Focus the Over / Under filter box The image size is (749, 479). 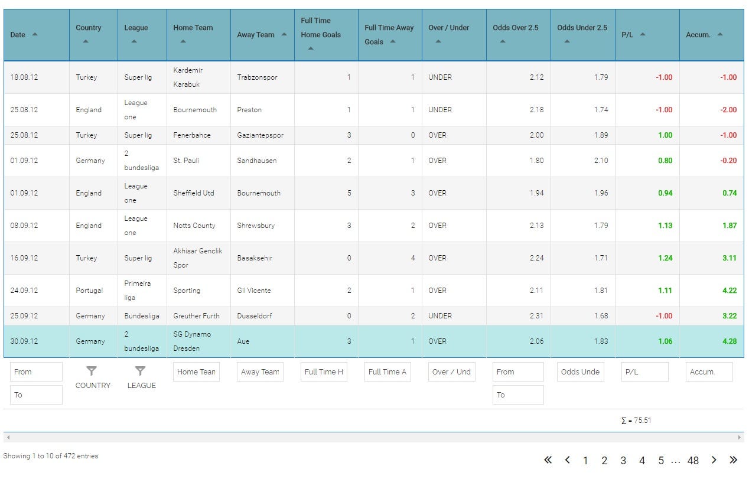[451, 372]
